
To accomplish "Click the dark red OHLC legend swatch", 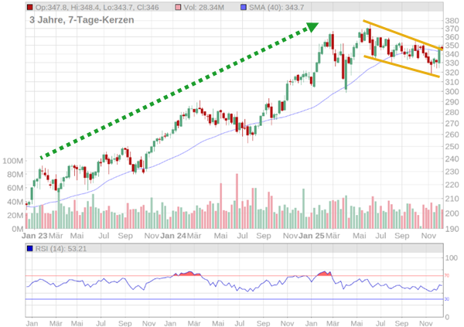I will (x=29, y=7).
